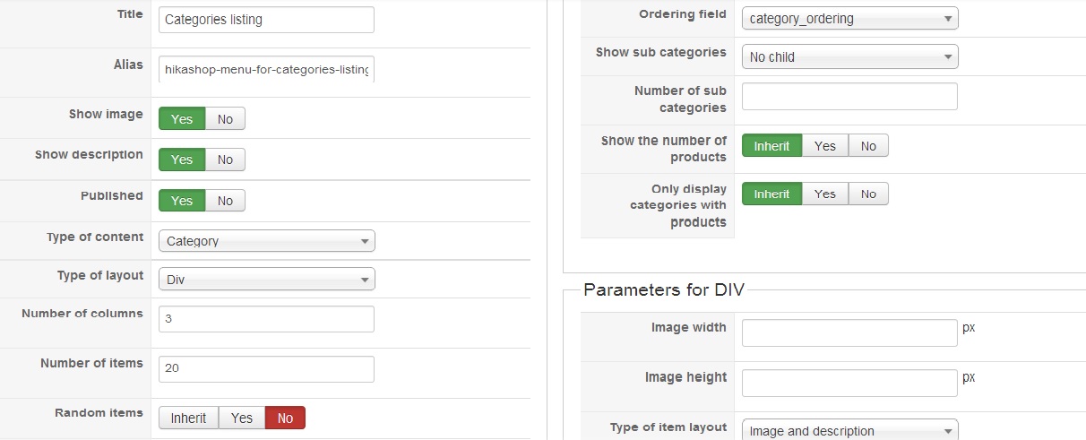Image resolution: width=1086 pixels, height=440 pixels.
Task: Open the Show sub categories dropdown
Action: [x=850, y=56]
